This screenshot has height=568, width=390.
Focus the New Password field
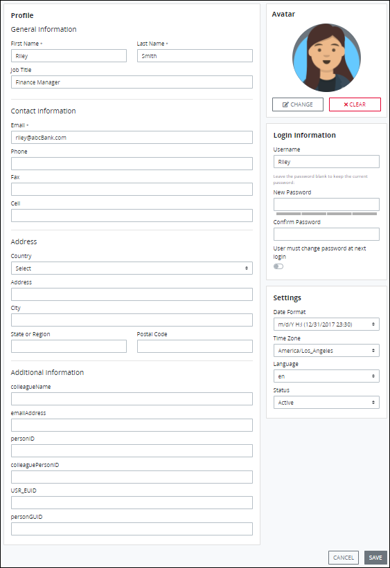point(326,204)
